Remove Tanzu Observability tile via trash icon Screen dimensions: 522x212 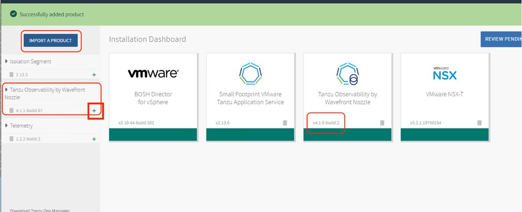[x=382, y=123]
